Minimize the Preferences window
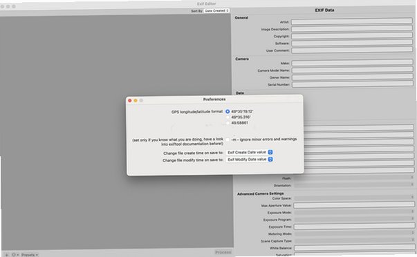Screen dimensions: 417x257 (136, 100)
